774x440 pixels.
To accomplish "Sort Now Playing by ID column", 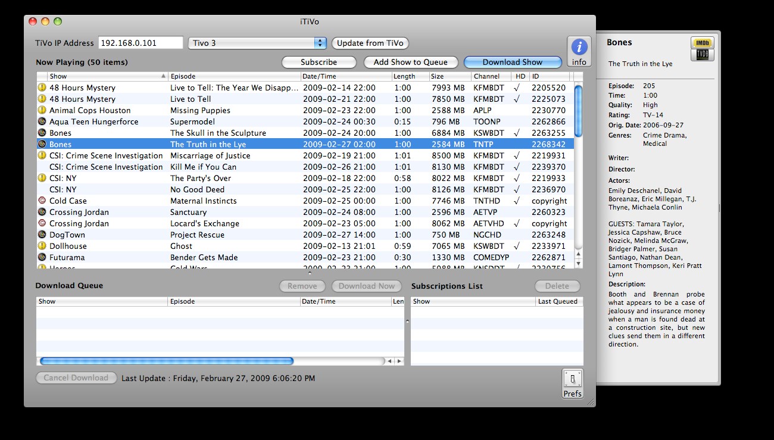I will click(x=549, y=76).
